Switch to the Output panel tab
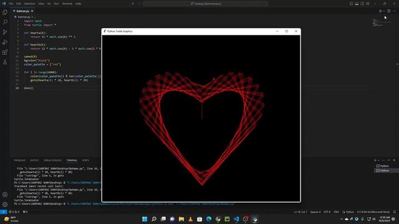Image resolution: width=399 pixels, height=224 pixels. click(x=34, y=161)
